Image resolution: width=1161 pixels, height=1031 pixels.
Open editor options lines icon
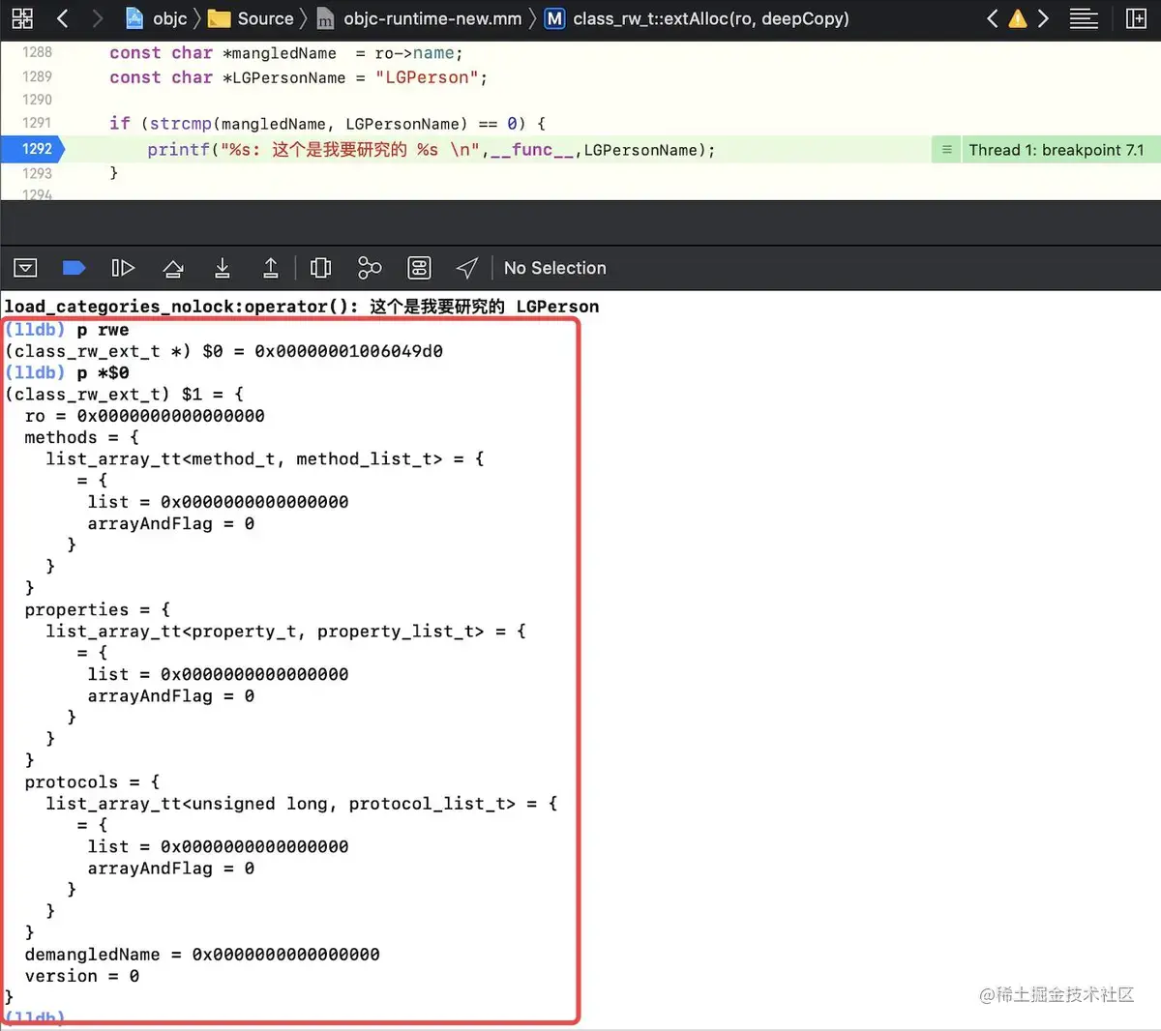coord(1084,18)
